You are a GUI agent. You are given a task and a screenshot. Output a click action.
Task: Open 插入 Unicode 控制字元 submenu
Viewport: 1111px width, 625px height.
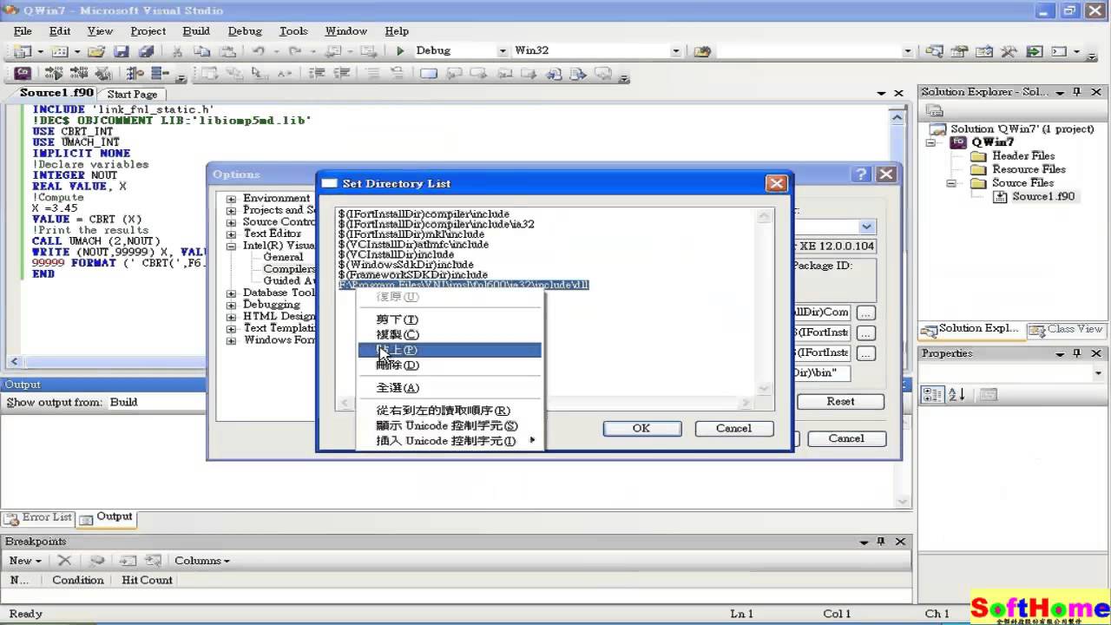pos(450,441)
